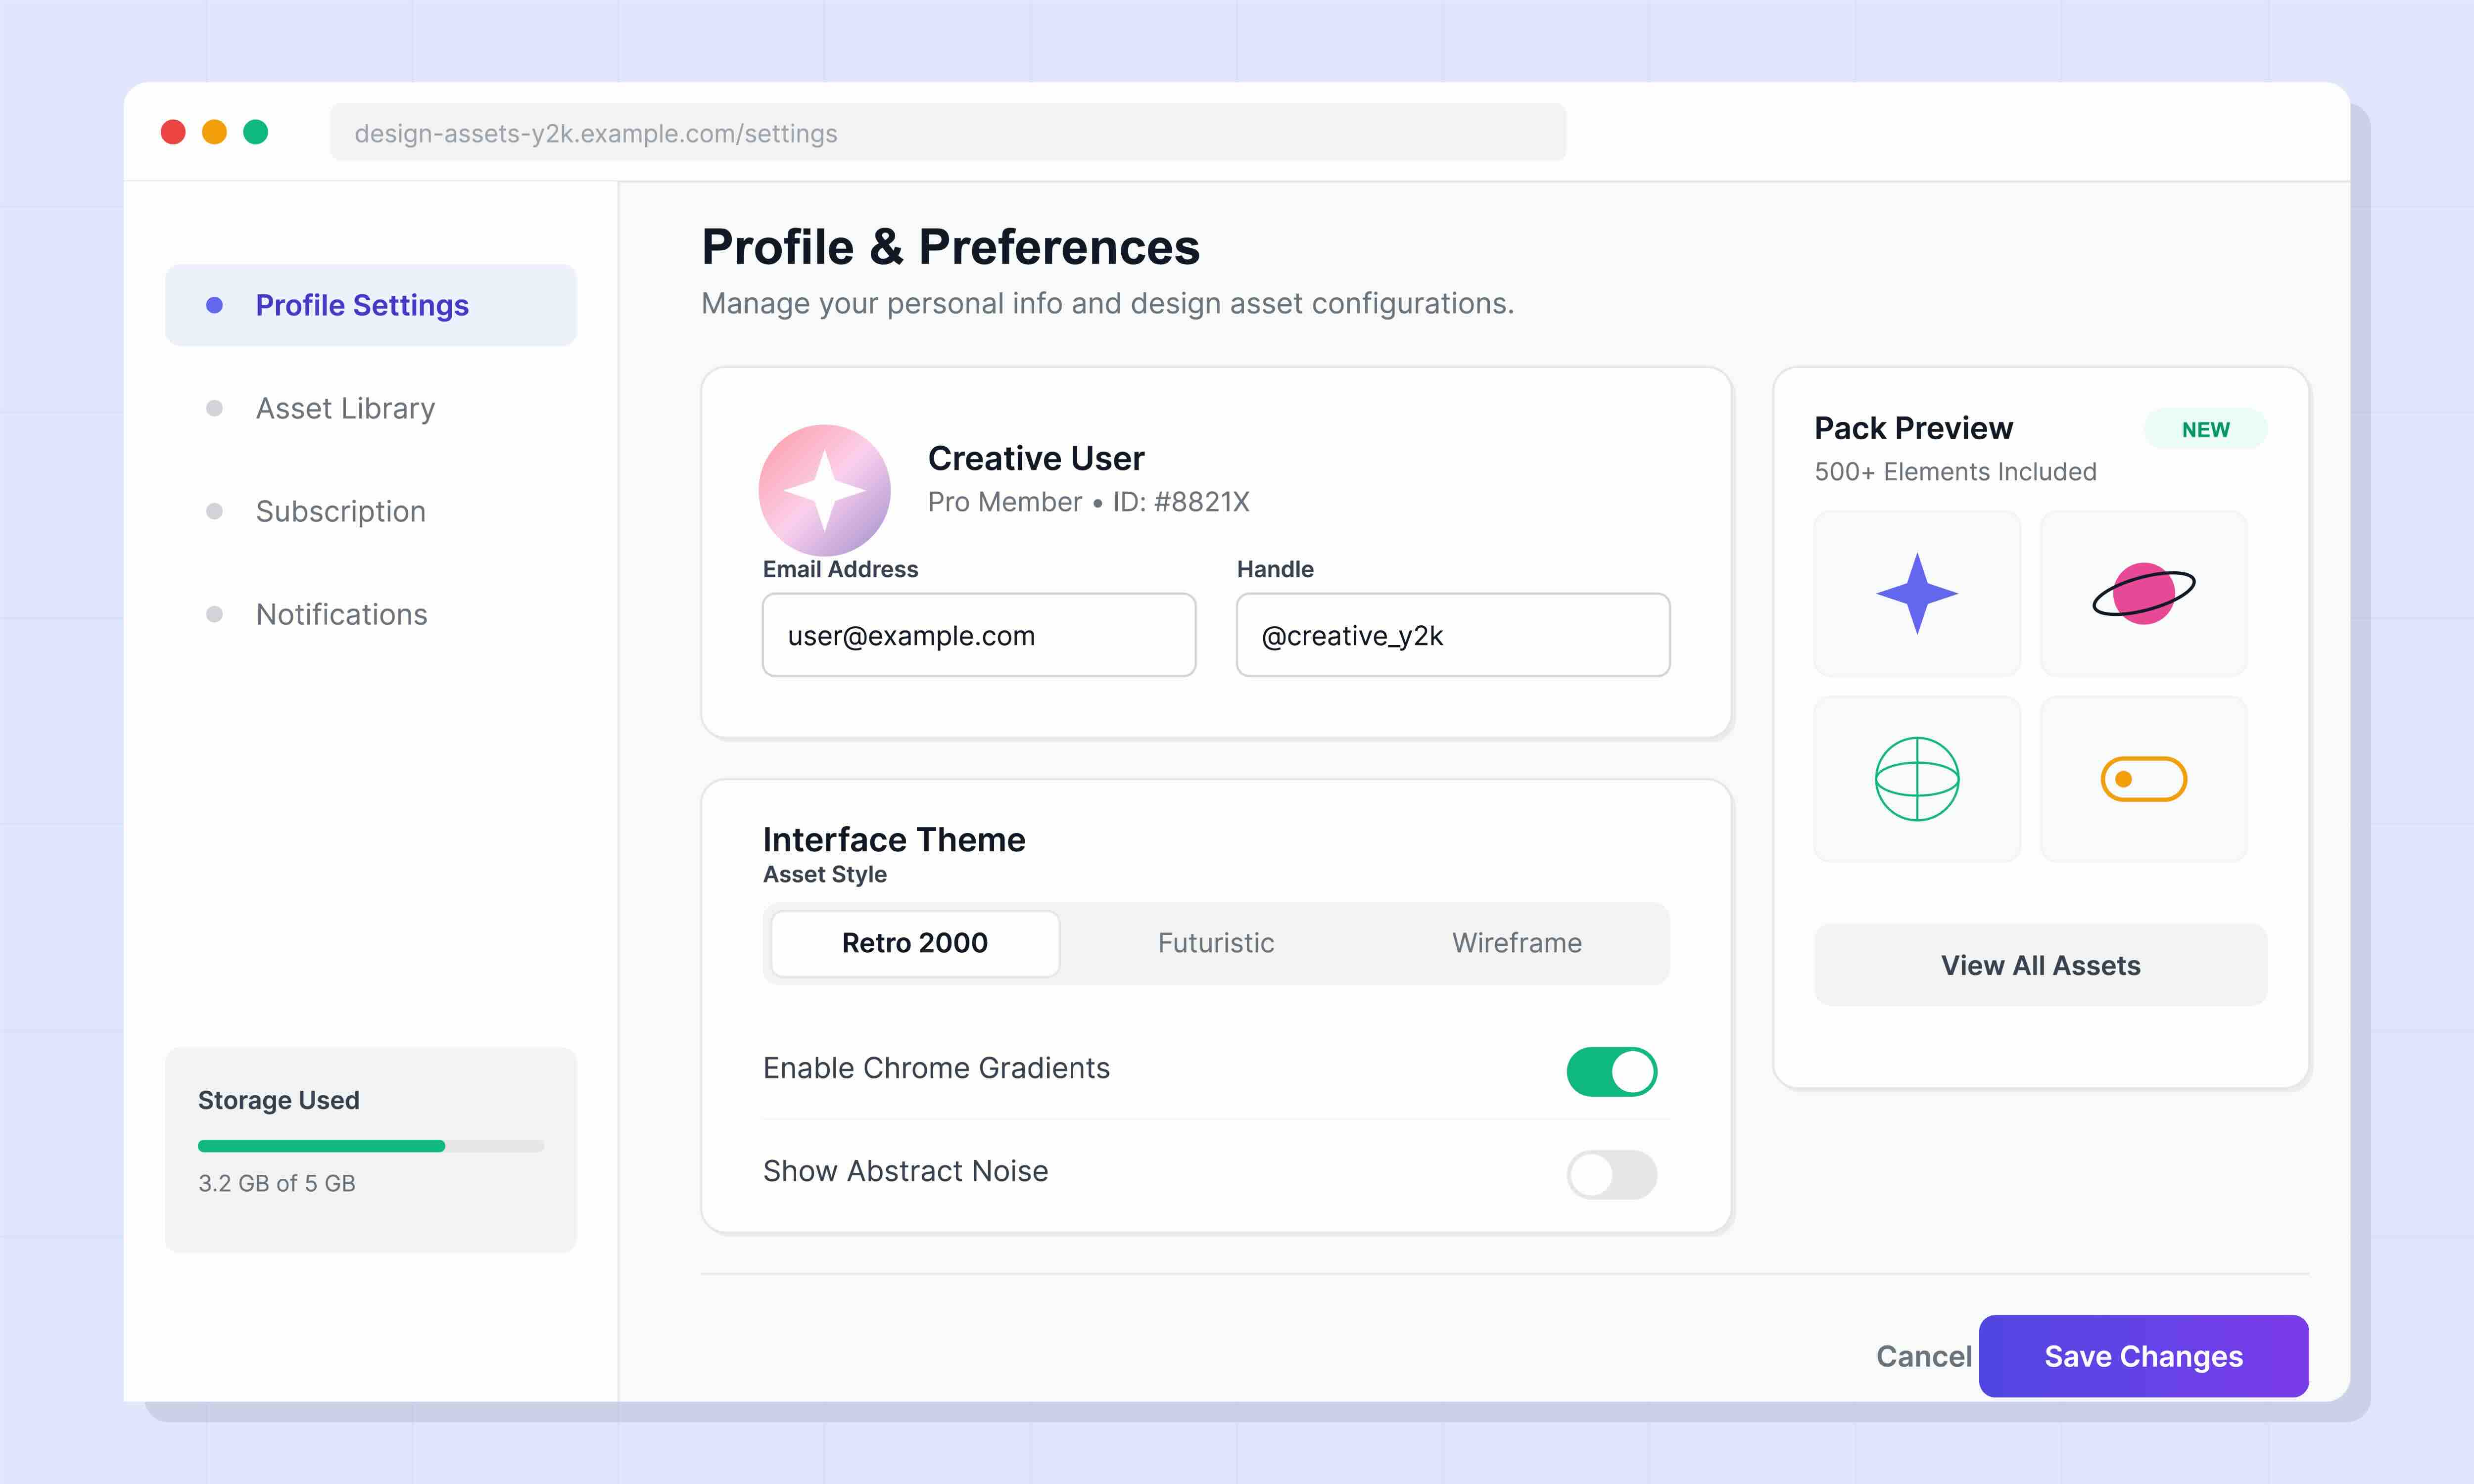
Task: Click the Handle input field
Action: coord(1453,635)
